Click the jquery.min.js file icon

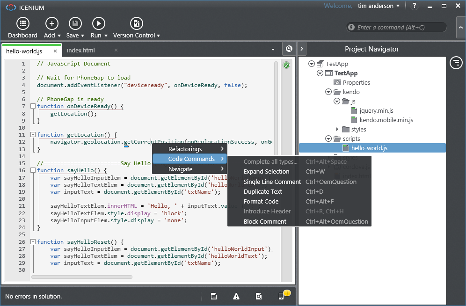pyautogui.click(x=354, y=110)
